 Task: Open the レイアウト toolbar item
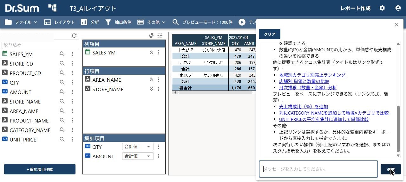pos(59,22)
